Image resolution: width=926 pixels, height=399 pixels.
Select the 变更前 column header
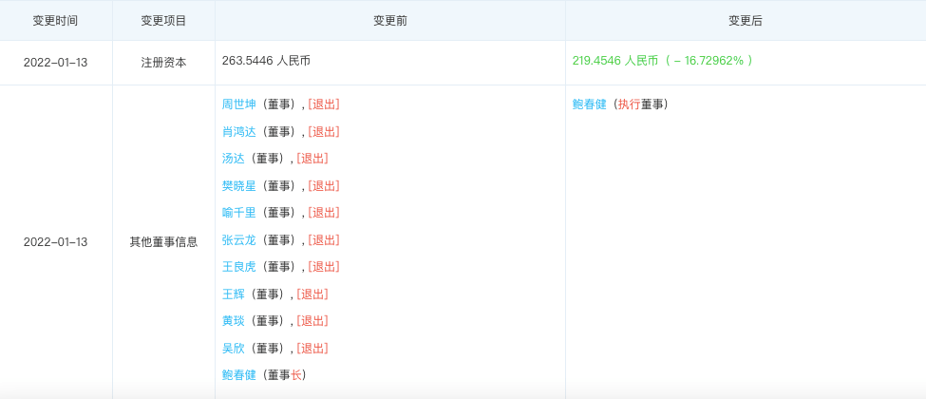[x=389, y=20]
